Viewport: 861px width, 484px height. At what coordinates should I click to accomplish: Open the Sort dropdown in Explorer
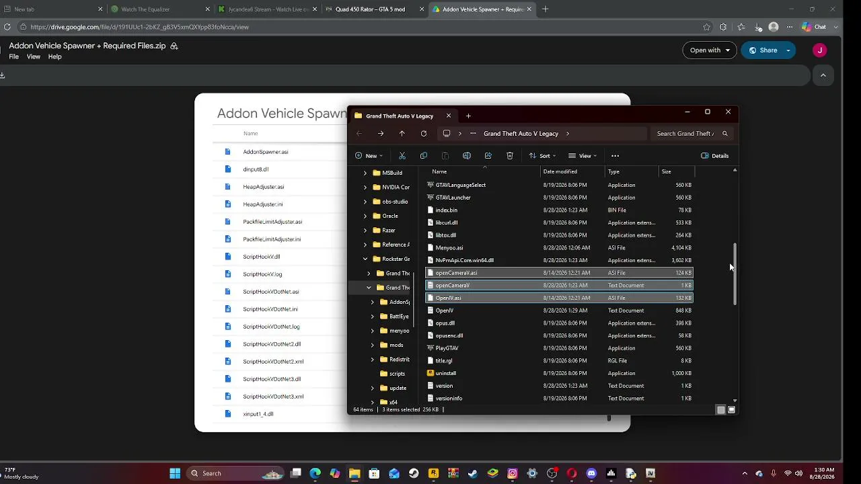pyautogui.click(x=543, y=155)
